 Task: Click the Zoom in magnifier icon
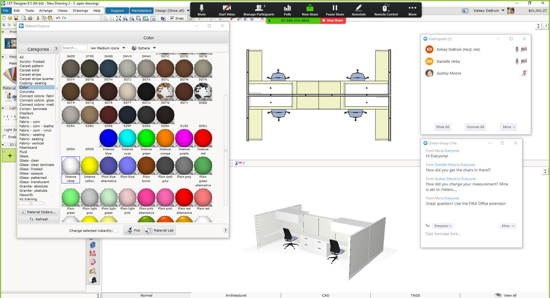click(125, 18)
